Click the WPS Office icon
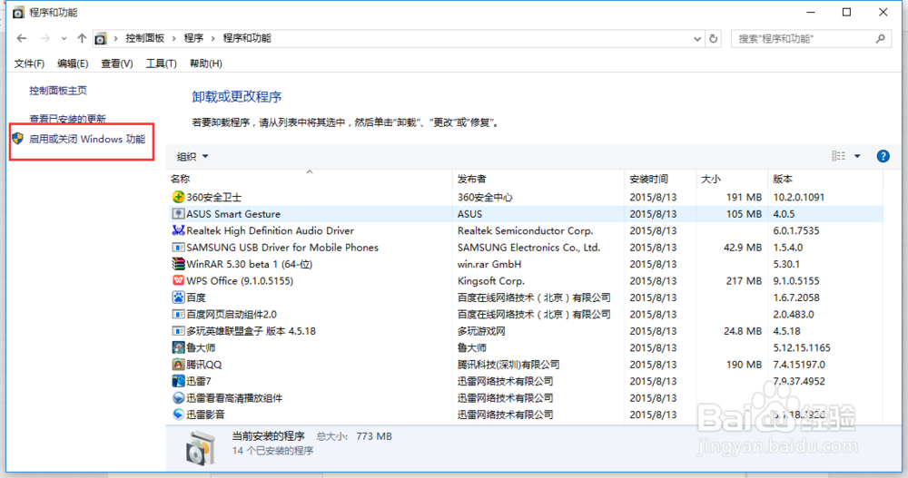 (x=178, y=280)
